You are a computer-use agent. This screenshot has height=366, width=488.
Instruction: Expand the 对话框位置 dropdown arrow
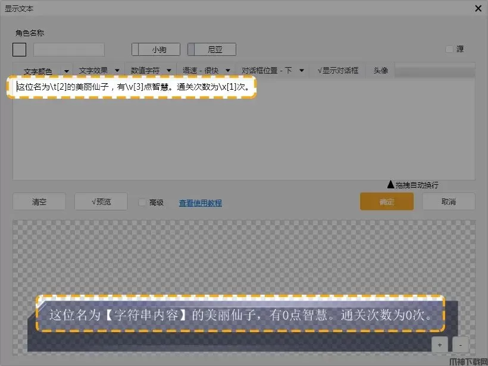coord(302,71)
